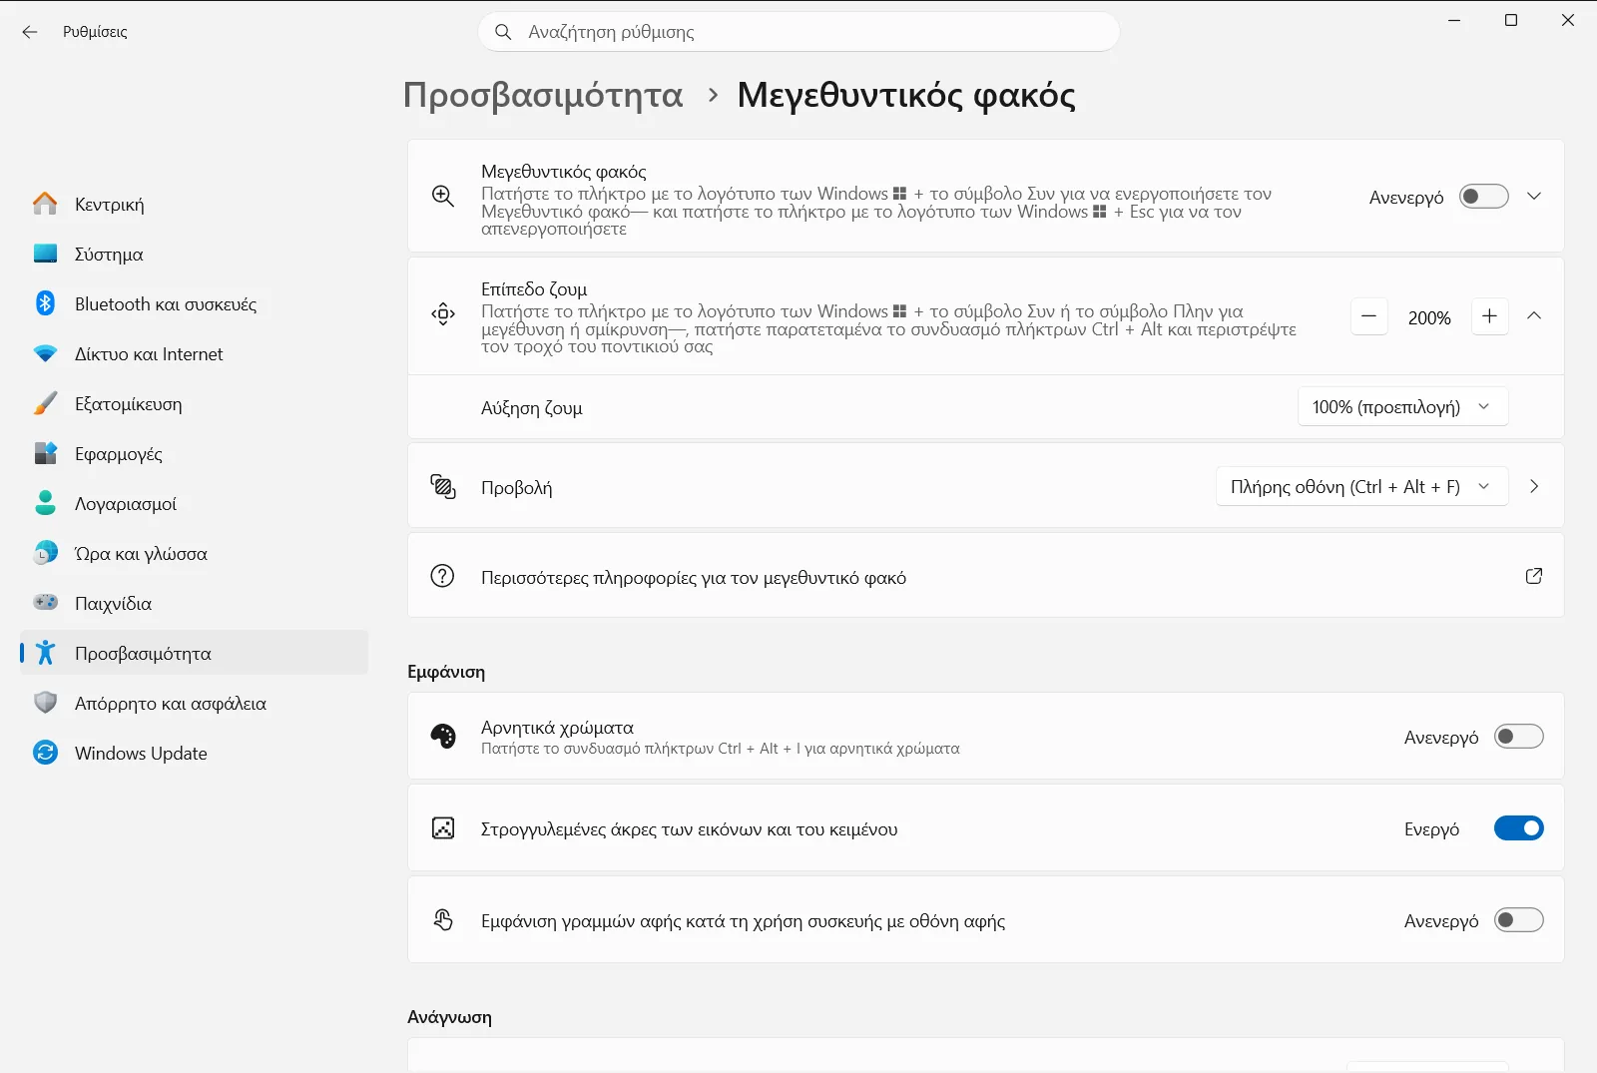Open external link icon for more info
The image size is (1597, 1073).
(1534, 576)
